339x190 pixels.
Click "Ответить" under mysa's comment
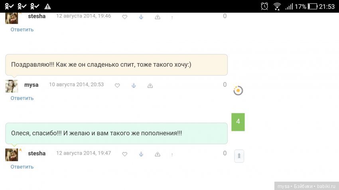click(x=22, y=98)
